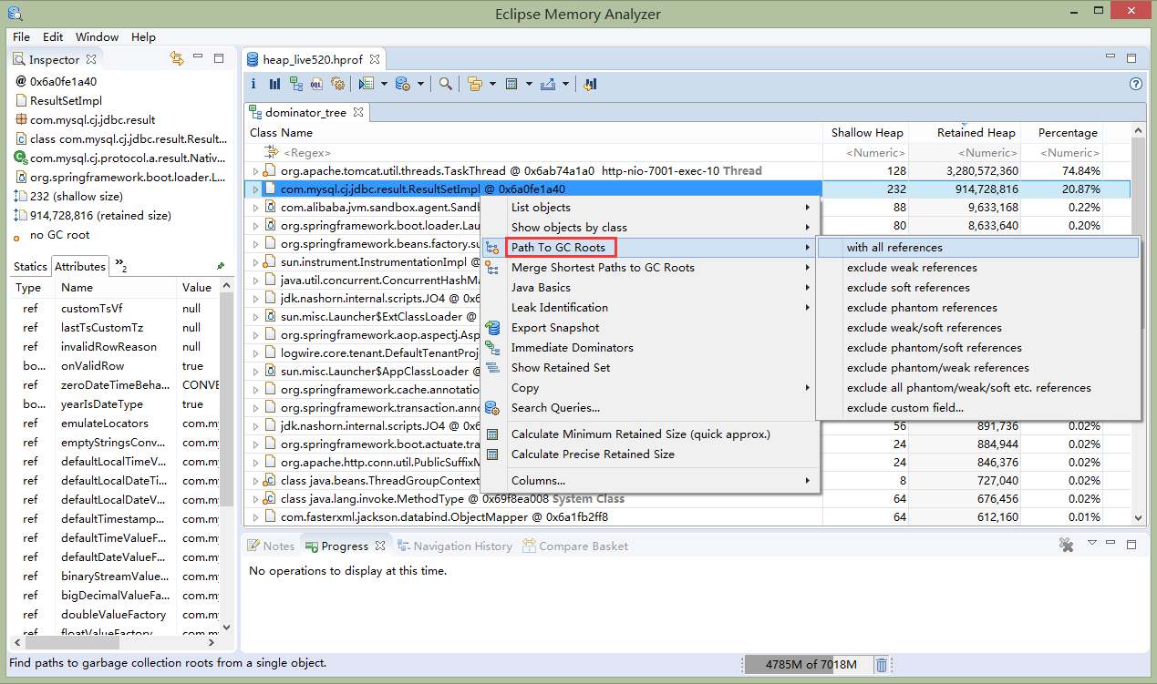Click the Find Object by address magnifier
Viewport: 1157px width, 684px height.
(x=446, y=84)
